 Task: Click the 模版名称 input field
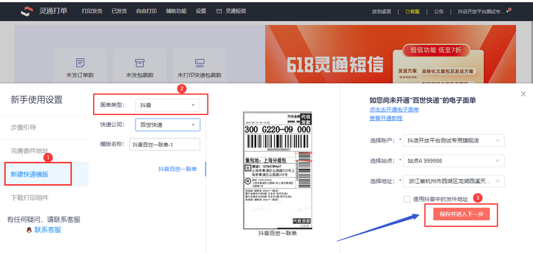pos(165,144)
